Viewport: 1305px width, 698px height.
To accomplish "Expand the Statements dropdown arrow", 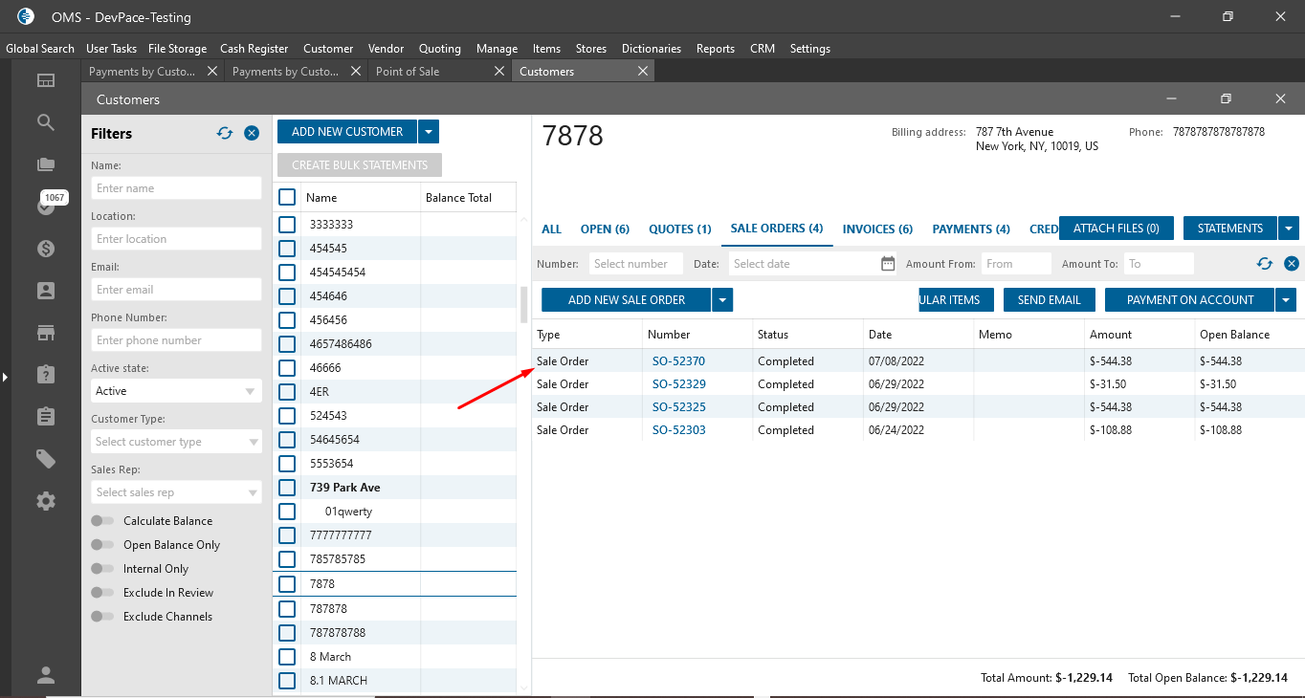I will coord(1289,229).
